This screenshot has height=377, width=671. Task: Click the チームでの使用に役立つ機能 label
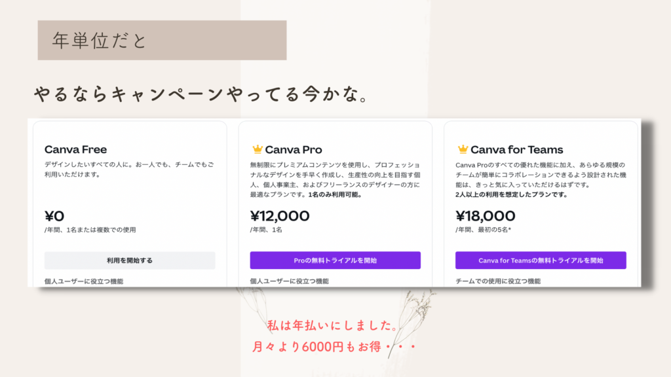click(x=498, y=281)
